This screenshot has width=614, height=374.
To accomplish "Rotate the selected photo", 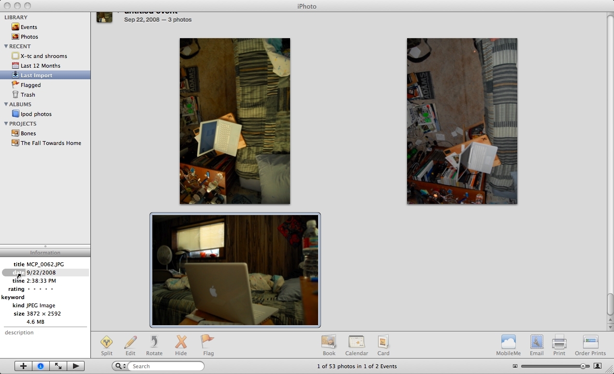I will pyautogui.click(x=154, y=343).
